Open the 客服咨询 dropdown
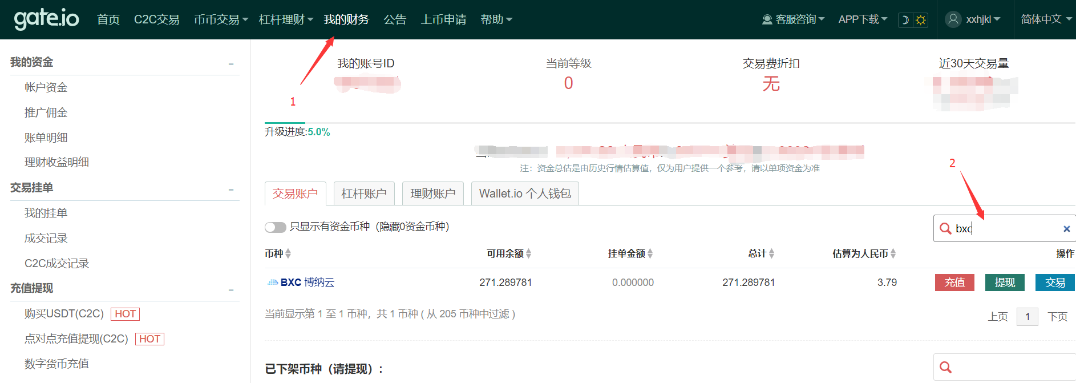 click(794, 19)
